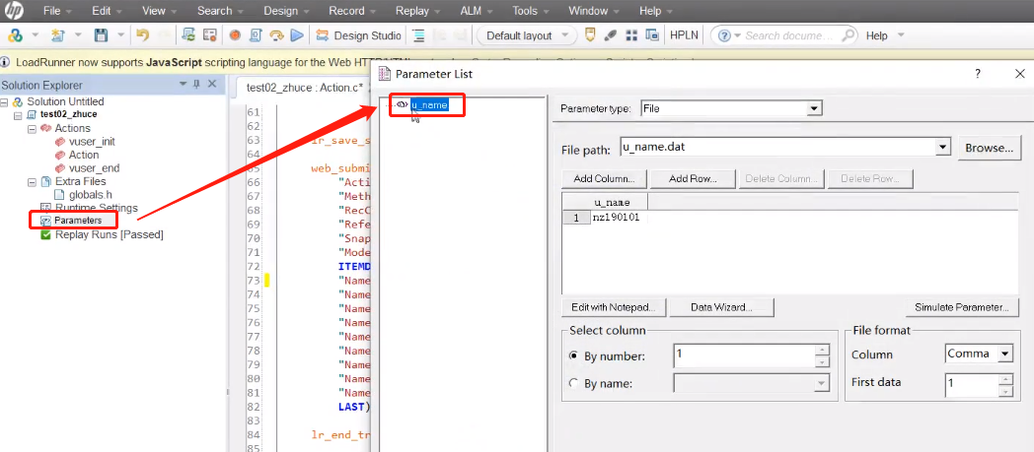This screenshot has height=452, width=1034.
Task: Click Edit with Notepad... button
Action: pyautogui.click(x=614, y=307)
